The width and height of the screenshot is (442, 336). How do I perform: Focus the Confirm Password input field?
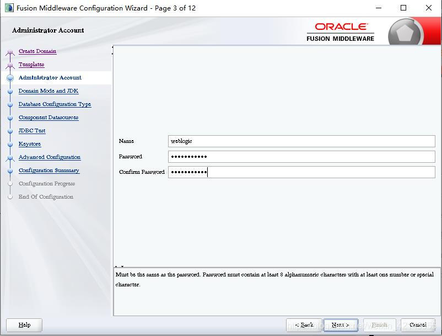pyautogui.click(x=301, y=172)
